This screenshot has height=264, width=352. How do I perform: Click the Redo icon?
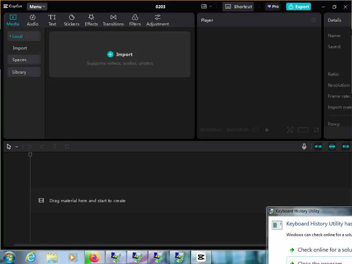click(42, 146)
